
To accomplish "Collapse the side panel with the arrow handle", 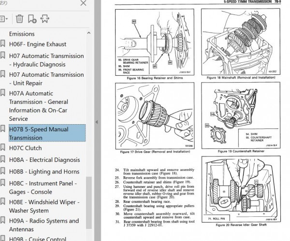I will [x=97, y=122].
